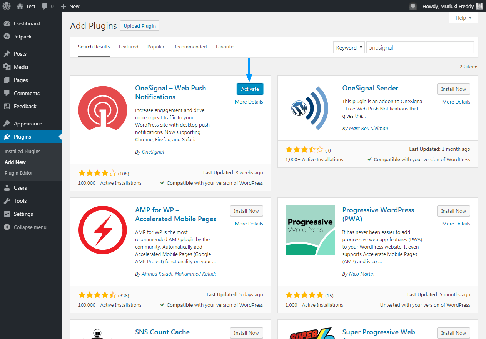Image resolution: width=486 pixels, height=339 pixels.
Task: Open the comments bubble in admin bar
Action: (45, 7)
